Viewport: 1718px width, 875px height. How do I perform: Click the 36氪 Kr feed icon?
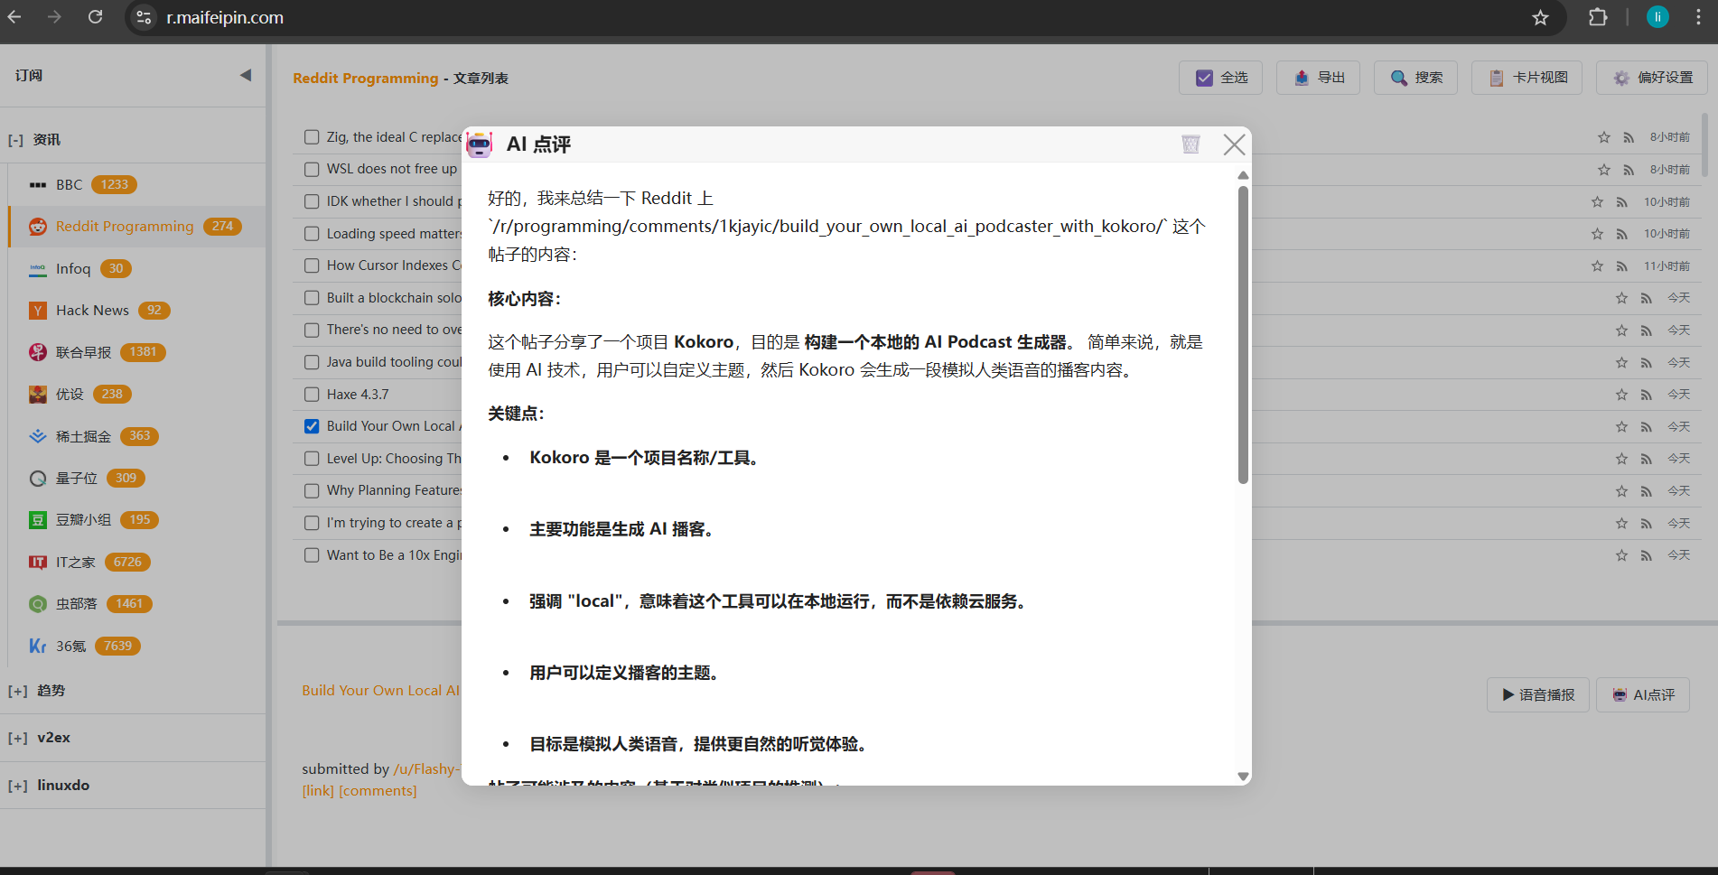point(37,646)
